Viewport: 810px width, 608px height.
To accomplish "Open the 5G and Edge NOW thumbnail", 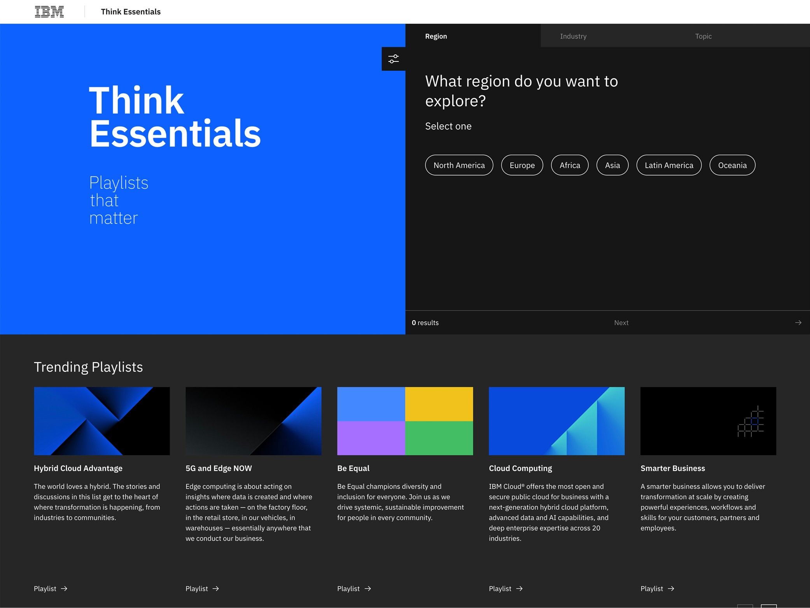I will click(254, 421).
